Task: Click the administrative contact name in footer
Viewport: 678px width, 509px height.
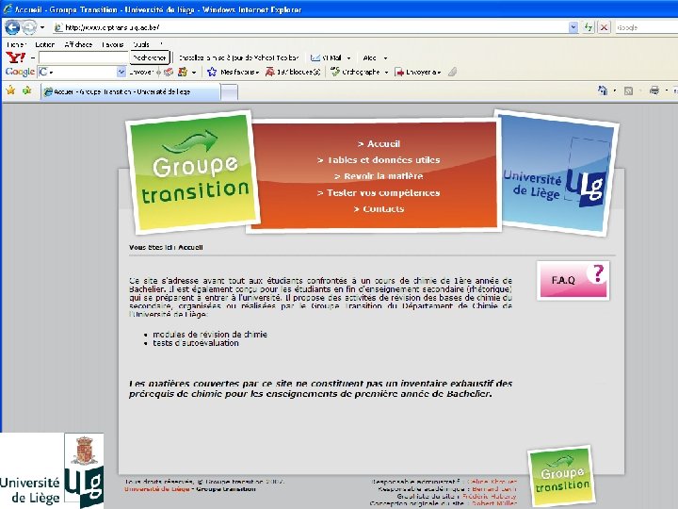Action: [492, 482]
